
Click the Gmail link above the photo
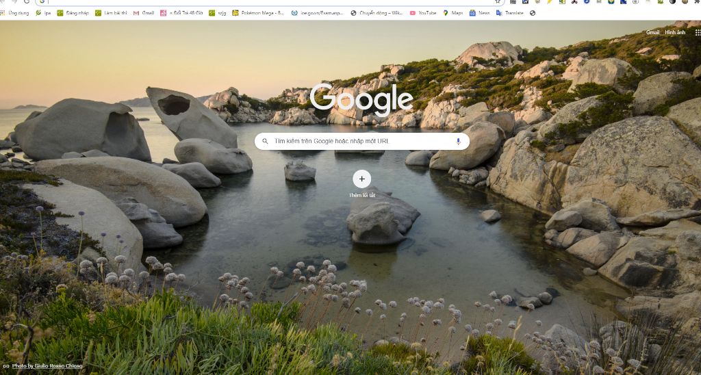[x=652, y=32]
